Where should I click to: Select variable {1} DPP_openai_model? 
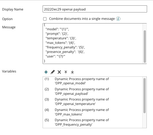pos(93,81)
